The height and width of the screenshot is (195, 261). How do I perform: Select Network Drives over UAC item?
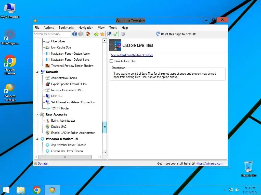coord(67,90)
